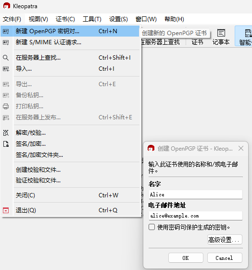The image size is (252, 270).
Task: Choose 创建校验和文件... menu entry
Action: tap(70, 170)
